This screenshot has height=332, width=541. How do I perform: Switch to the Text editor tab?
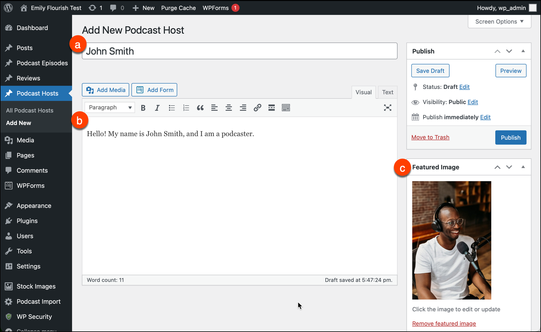coord(387,92)
